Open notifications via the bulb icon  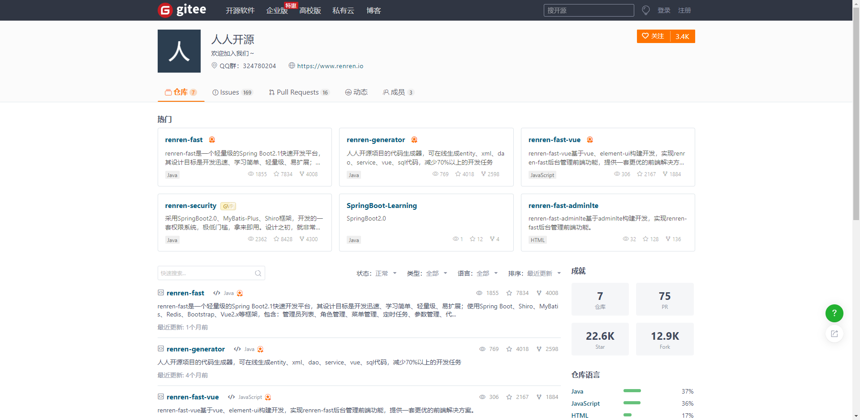[645, 10]
